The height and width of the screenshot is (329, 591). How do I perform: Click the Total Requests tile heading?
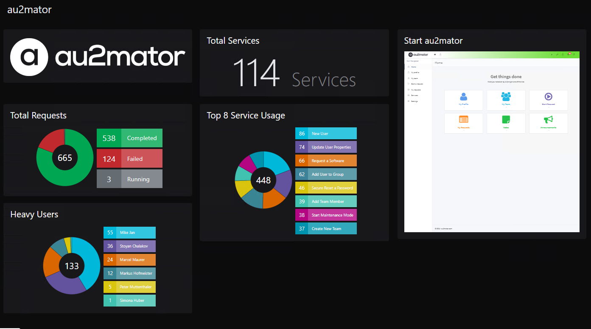[38, 115]
